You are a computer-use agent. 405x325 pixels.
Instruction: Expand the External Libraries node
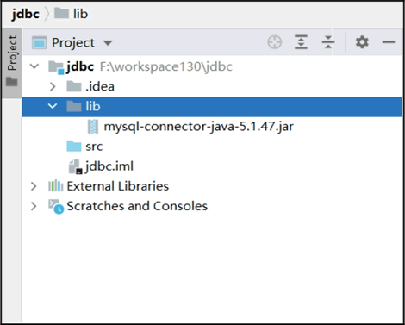(x=34, y=186)
